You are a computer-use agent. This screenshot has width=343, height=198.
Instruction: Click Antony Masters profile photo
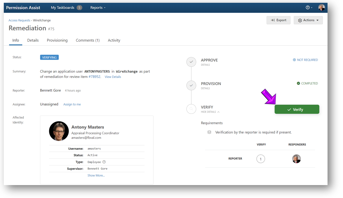point(59,131)
